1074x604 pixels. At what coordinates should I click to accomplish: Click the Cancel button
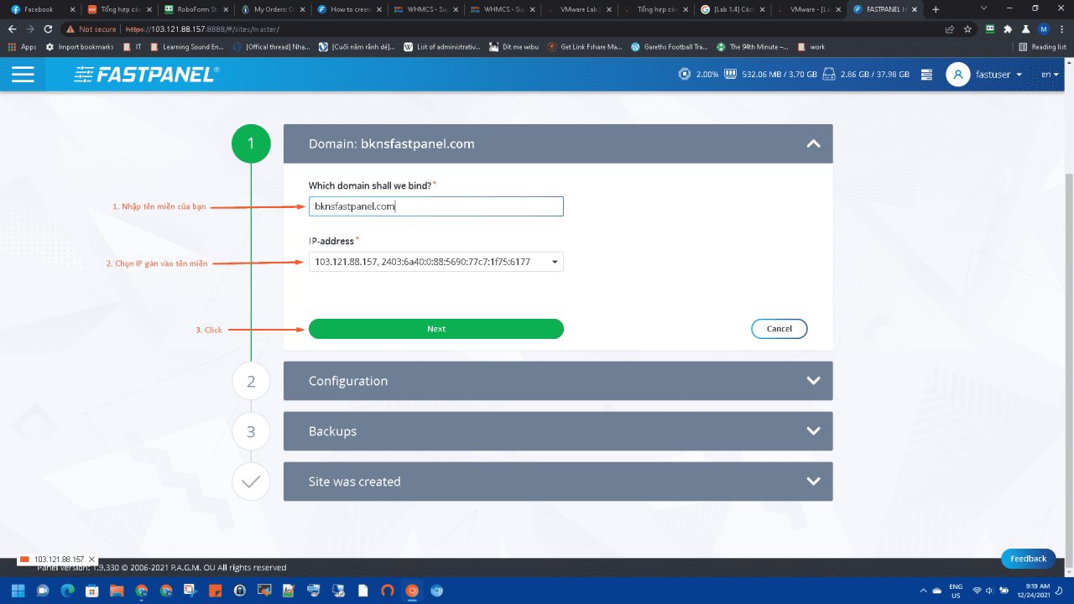(x=779, y=329)
